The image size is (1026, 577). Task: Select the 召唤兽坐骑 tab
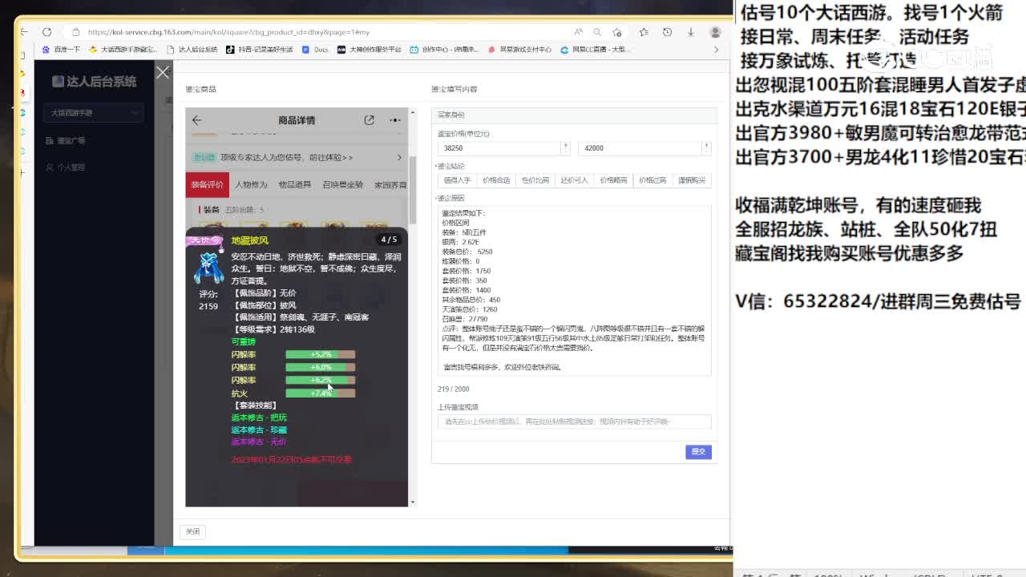[342, 184]
